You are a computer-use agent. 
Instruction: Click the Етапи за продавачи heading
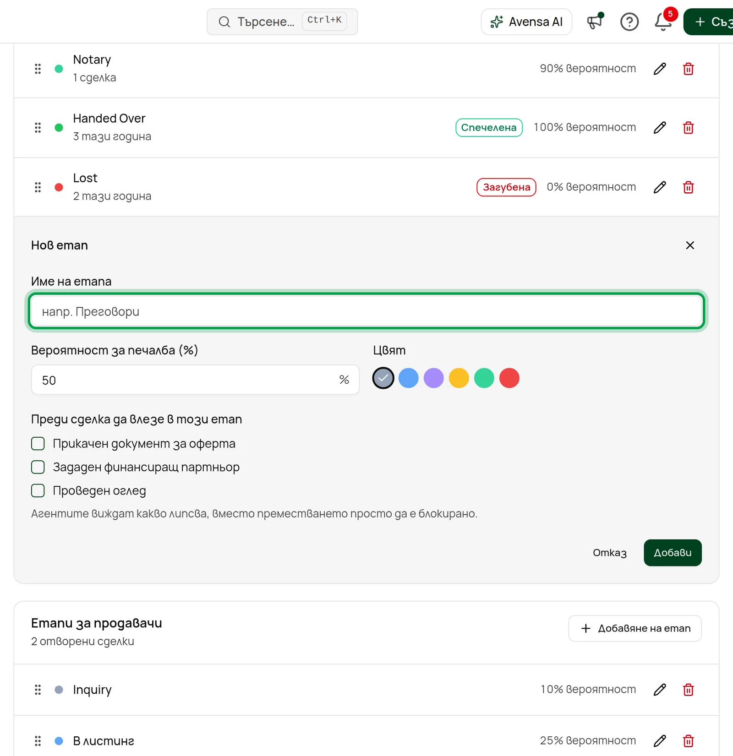point(97,623)
